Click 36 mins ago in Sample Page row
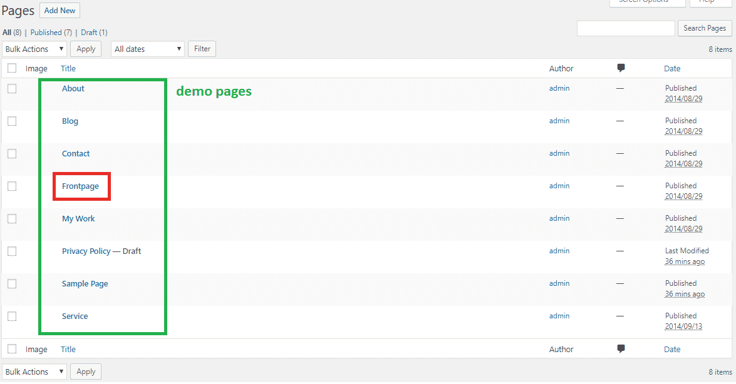The image size is (736, 384). click(685, 294)
